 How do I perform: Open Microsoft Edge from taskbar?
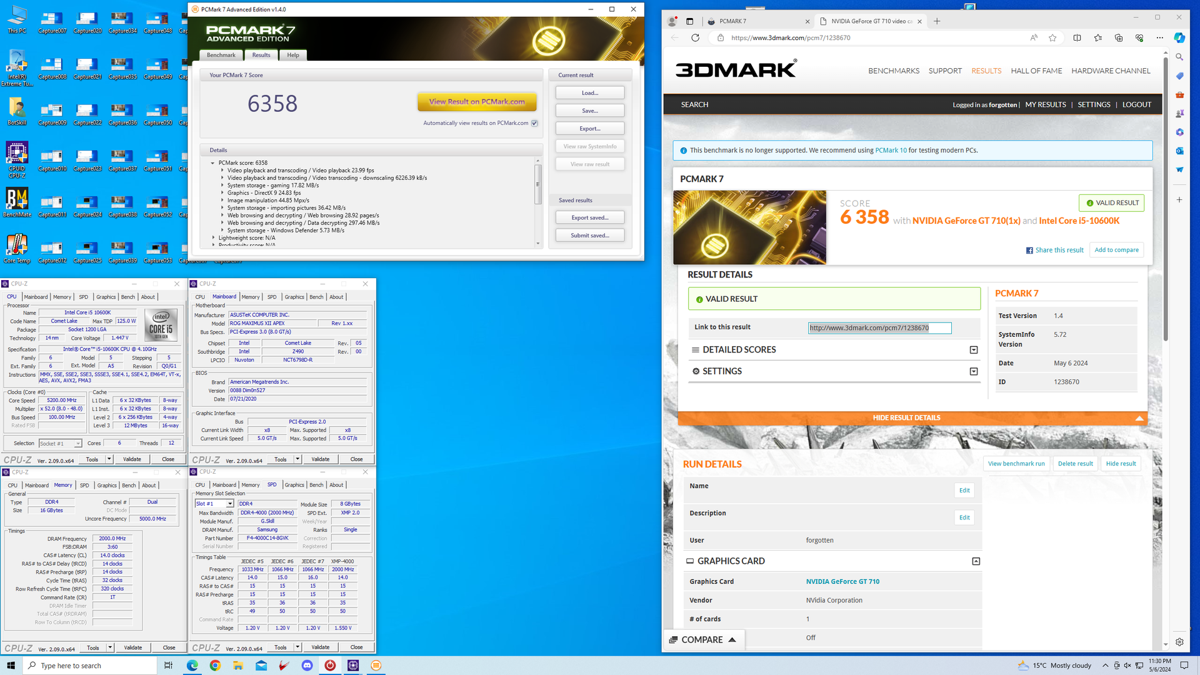192,666
